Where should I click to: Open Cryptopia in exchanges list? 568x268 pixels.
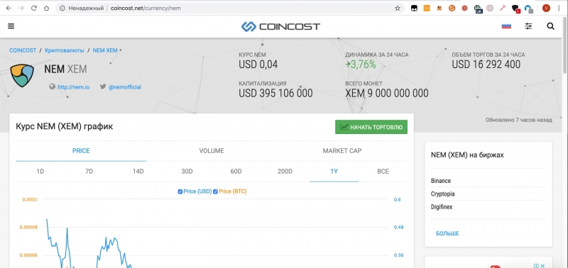pyautogui.click(x=442, y=194)
